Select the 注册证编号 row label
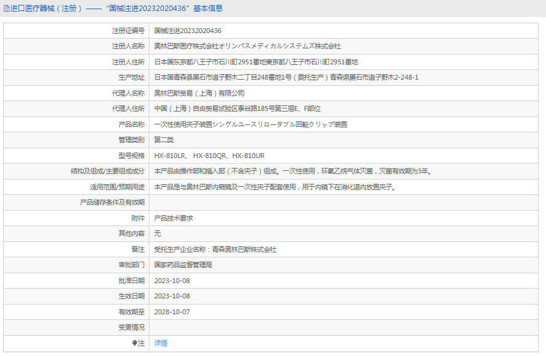Viewport: 546px width, 356px height. [x=128, y=31]
